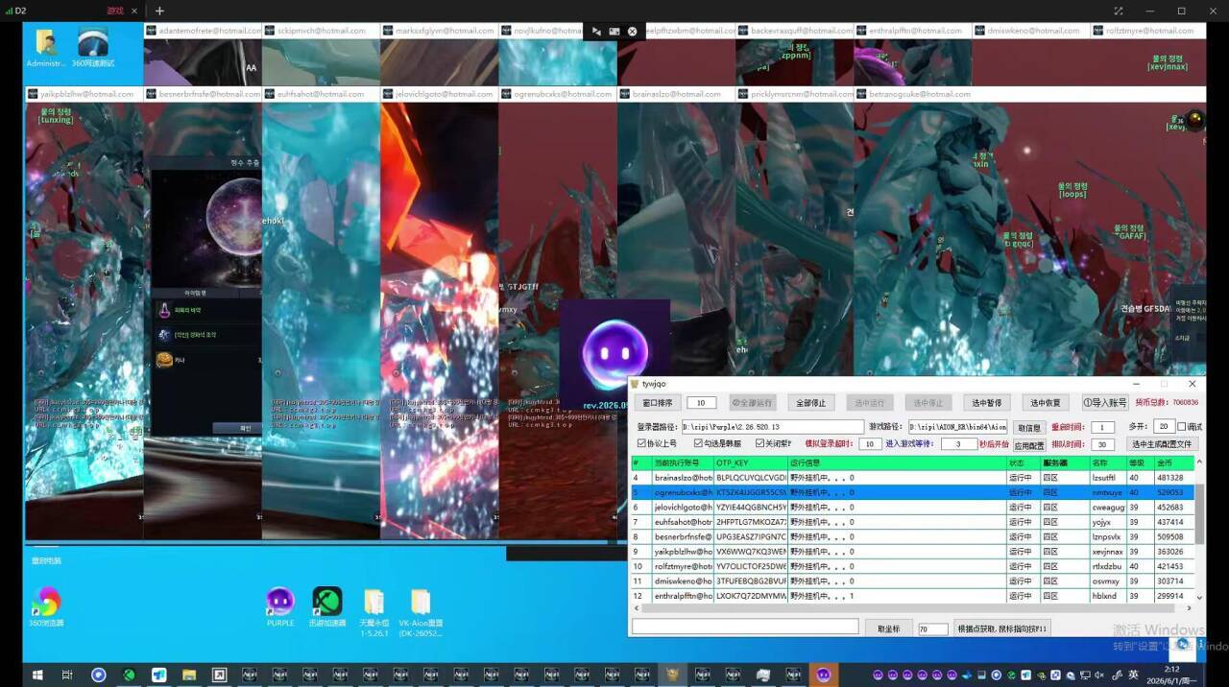
Task: Click the 进入游戏等待 value field
Action: (x=958, y=444)
